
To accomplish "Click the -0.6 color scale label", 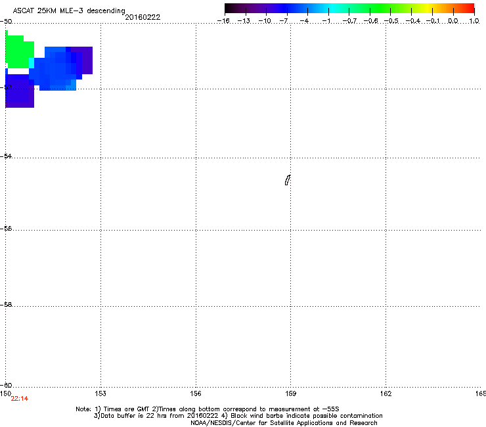I will (x=370, y=21).
